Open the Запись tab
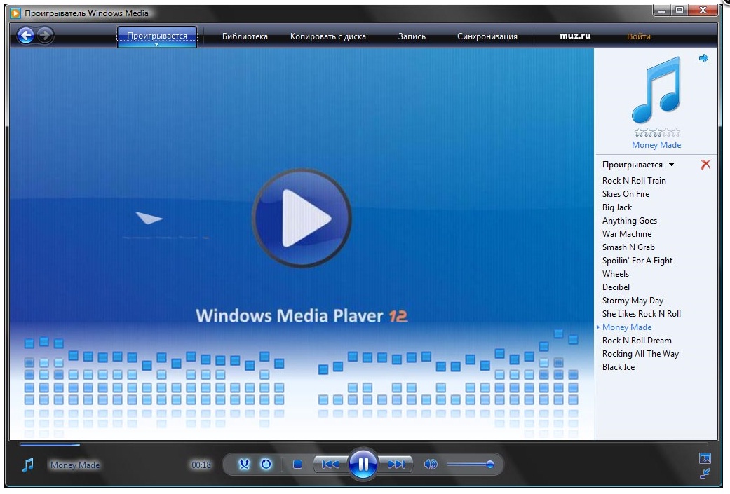The height and width of the screenshot is (494, 730). tap(412, 36)
